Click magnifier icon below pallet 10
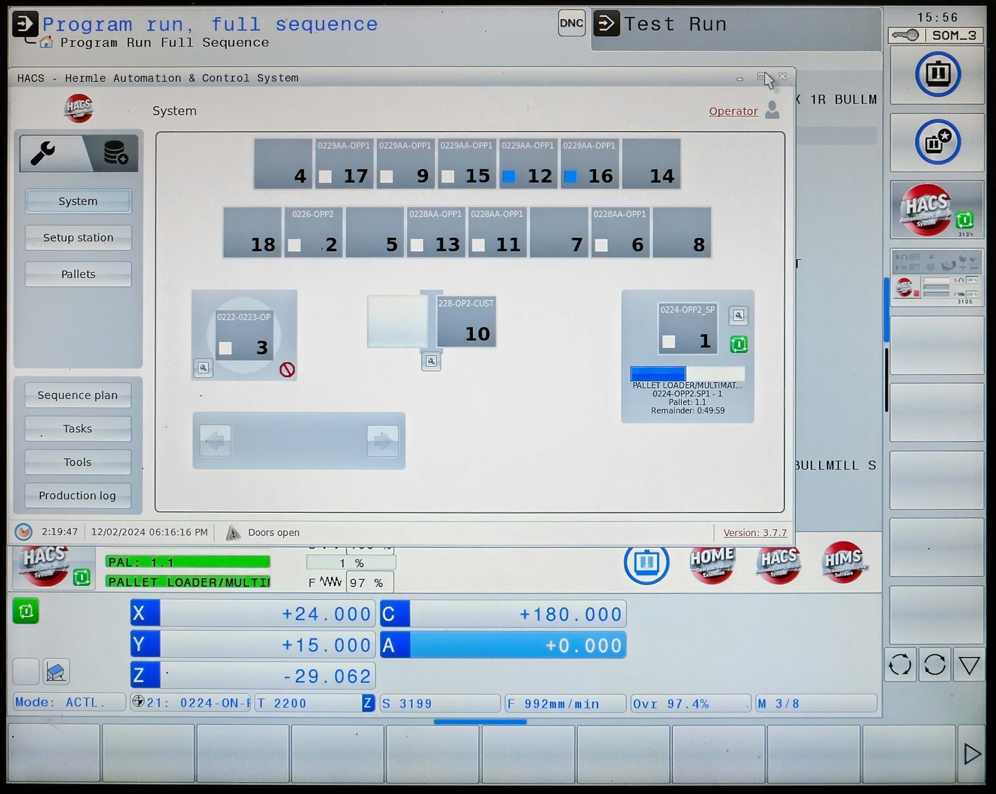Image resolution: width=996 pixels, height=794 pixels. tap(431, 362)
